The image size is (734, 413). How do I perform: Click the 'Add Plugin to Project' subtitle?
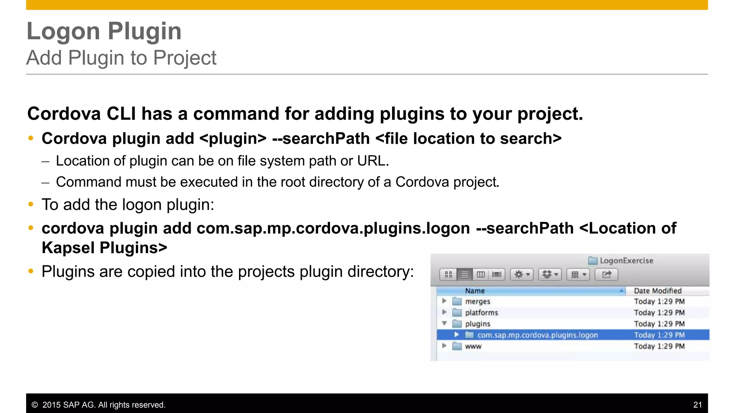pyautogui.click(x=121, y=58)
